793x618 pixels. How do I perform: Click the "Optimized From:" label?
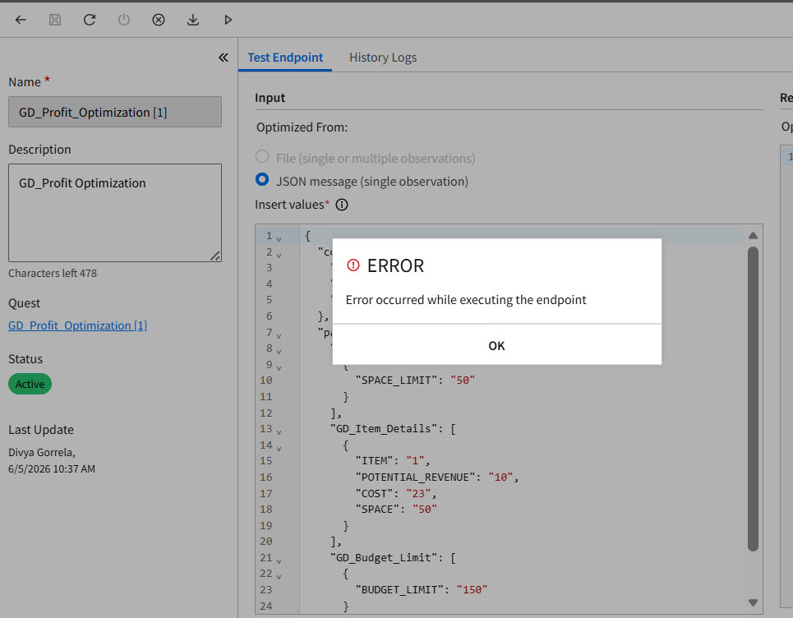(302, 127)
